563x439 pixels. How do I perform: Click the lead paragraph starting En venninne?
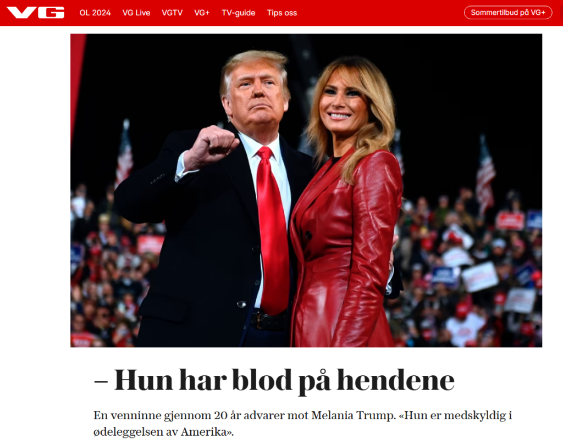pos(302,423)
